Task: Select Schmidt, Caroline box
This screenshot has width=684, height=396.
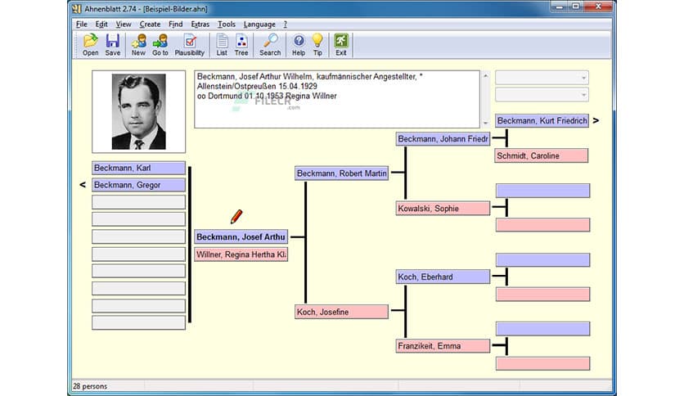Action: point(542,155)
